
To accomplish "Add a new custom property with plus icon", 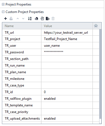I will (x=6, y=19).
